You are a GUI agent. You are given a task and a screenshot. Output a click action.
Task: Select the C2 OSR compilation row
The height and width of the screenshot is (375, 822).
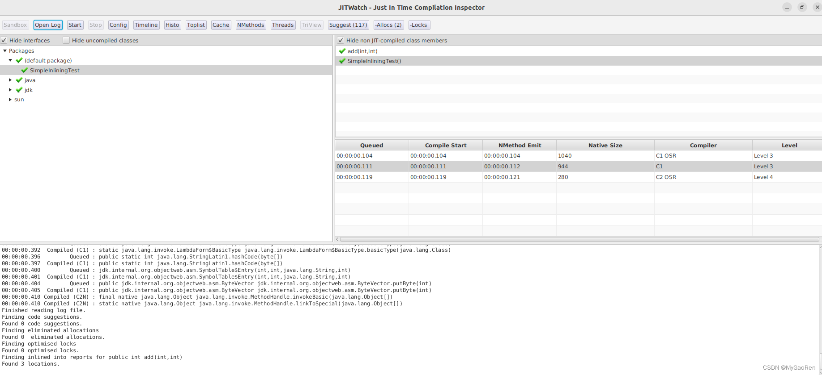tap(579, 177)
